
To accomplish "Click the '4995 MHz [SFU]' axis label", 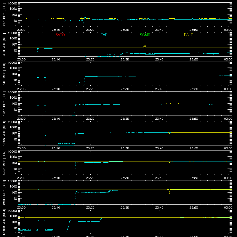I will (4, 163).
